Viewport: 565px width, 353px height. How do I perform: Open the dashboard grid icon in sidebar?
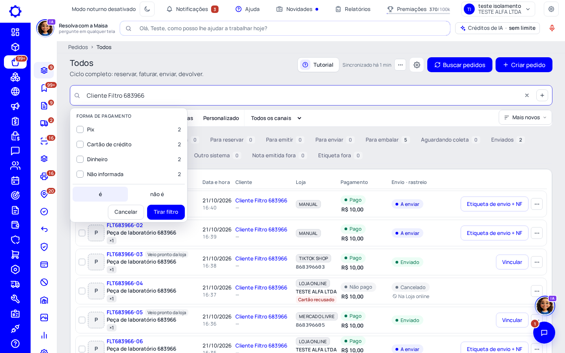(x=15, y=32)
